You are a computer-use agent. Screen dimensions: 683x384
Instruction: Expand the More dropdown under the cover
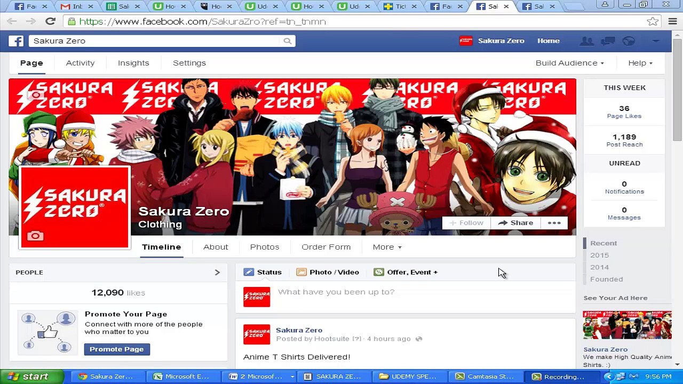point(387,247)
